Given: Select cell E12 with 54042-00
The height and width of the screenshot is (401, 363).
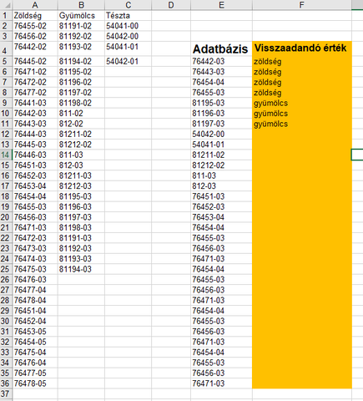Looking at the screenshot, I should pyautogui.click(x=221, y=134).
